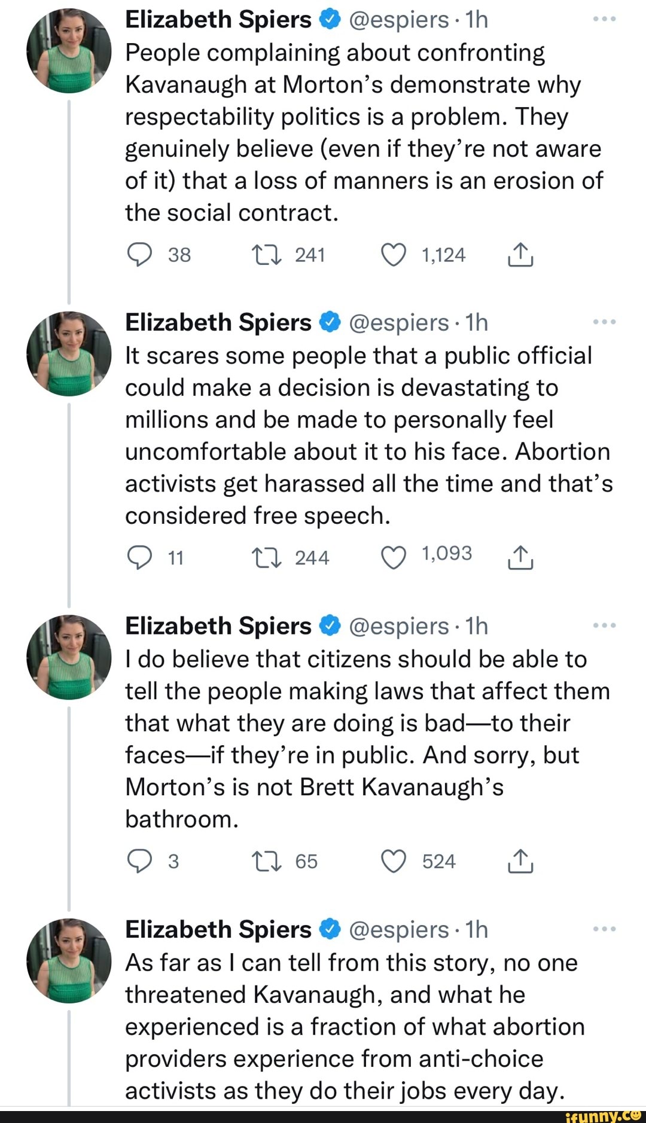646x1123 pixels.
Task: Reply to the tweet with 11 replies
Action: pos(139,559)
